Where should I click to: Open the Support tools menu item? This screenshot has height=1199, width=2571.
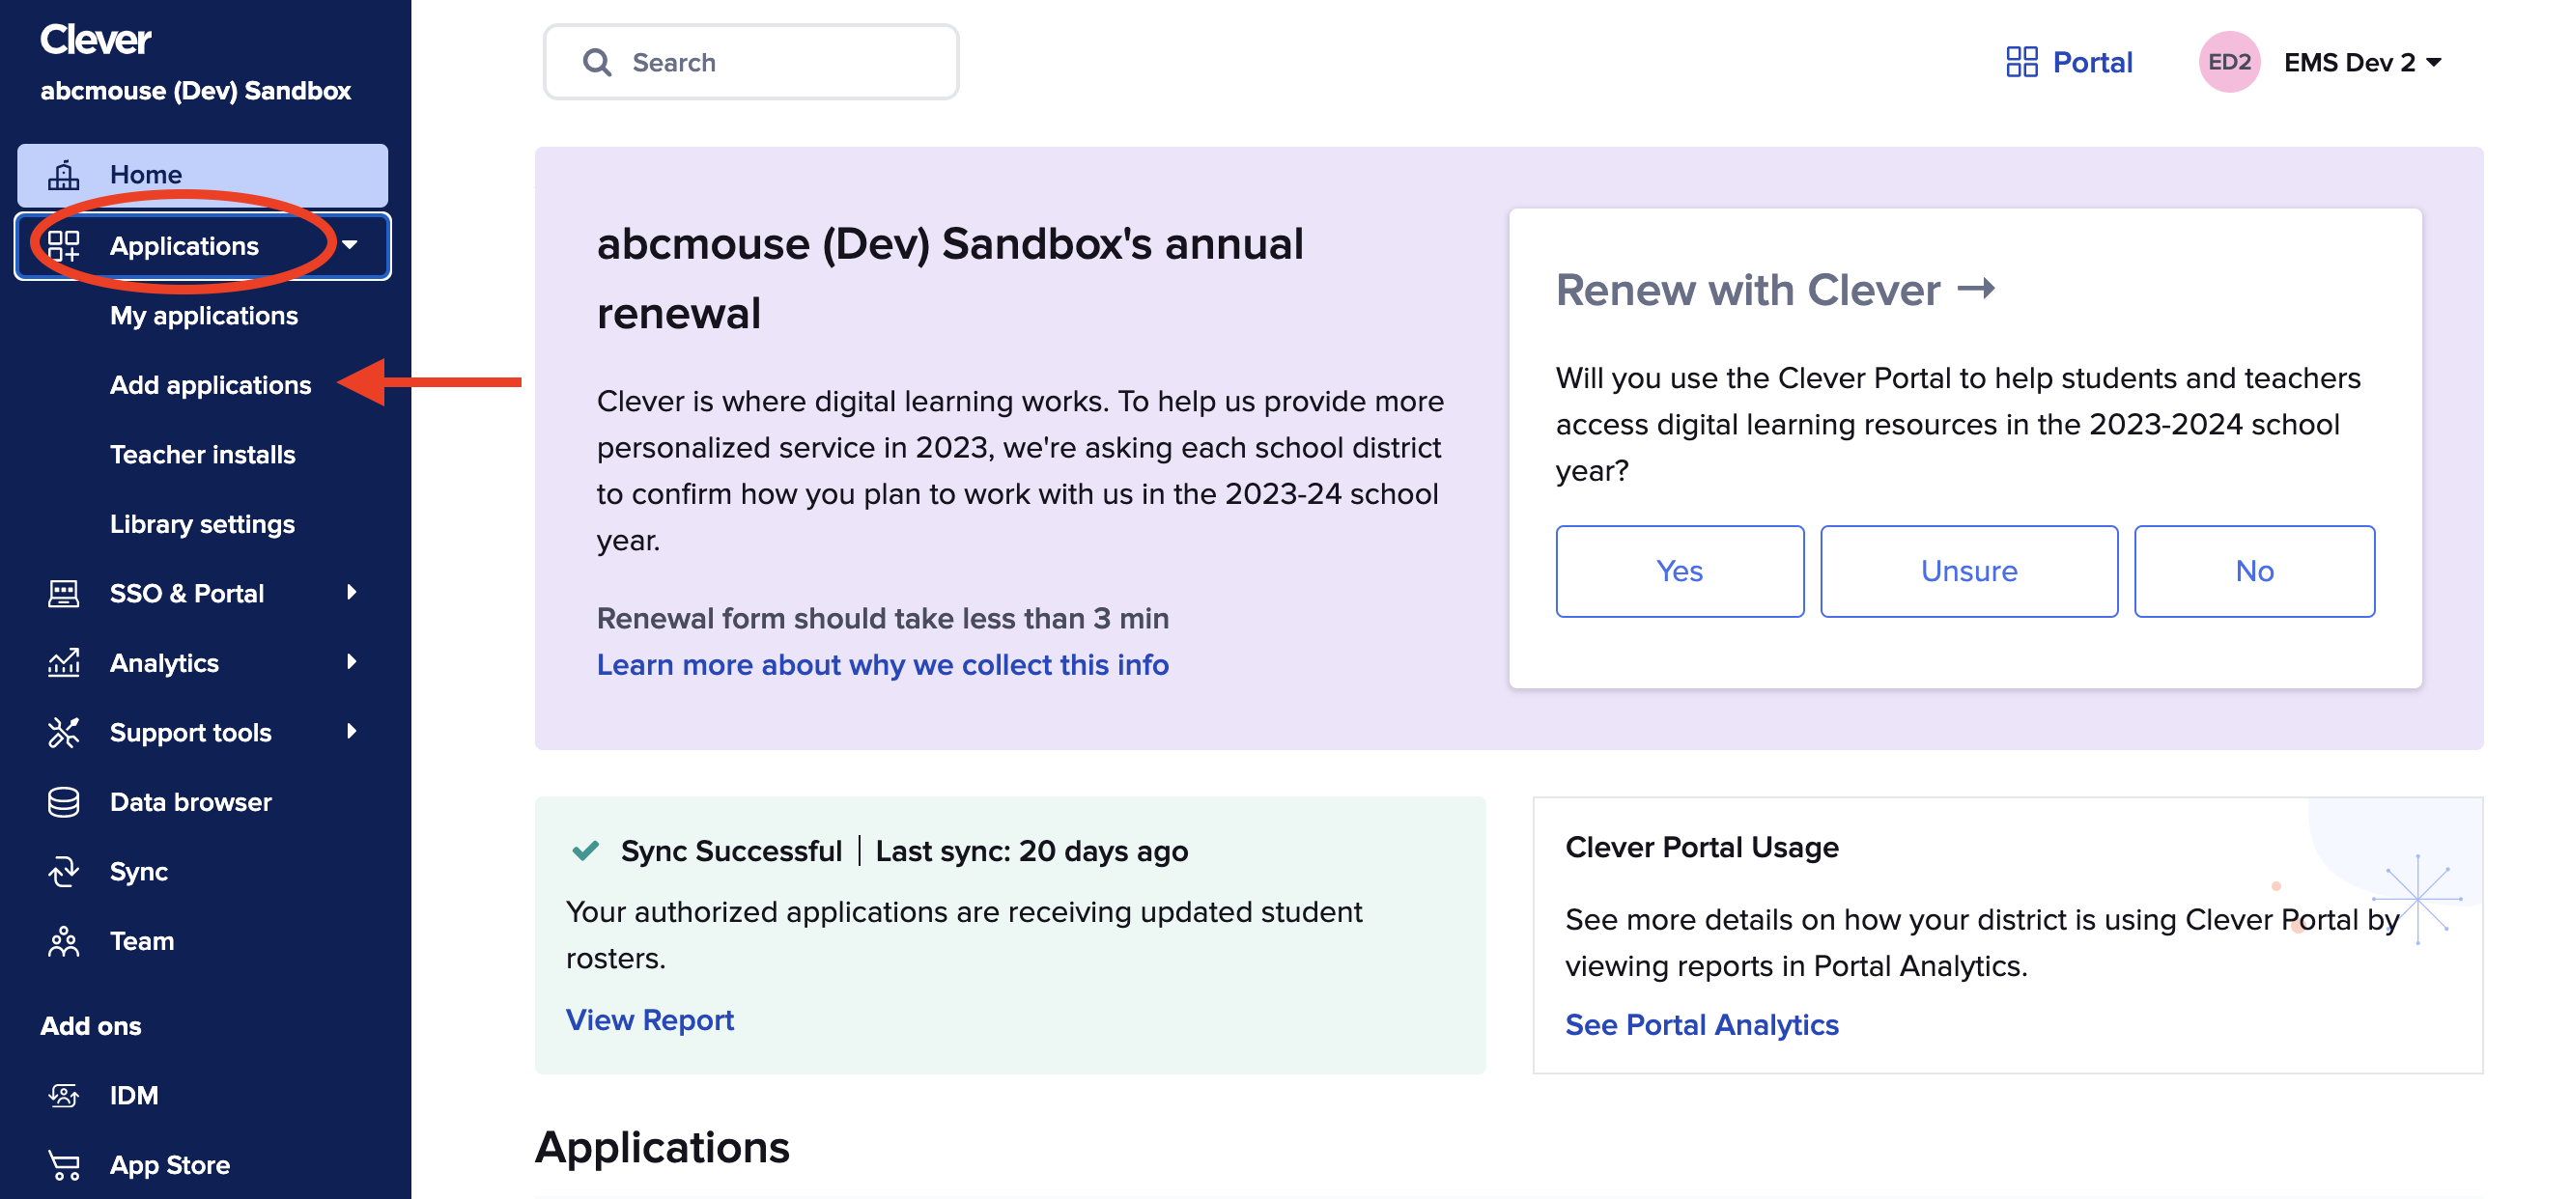(x=190, y=732)
